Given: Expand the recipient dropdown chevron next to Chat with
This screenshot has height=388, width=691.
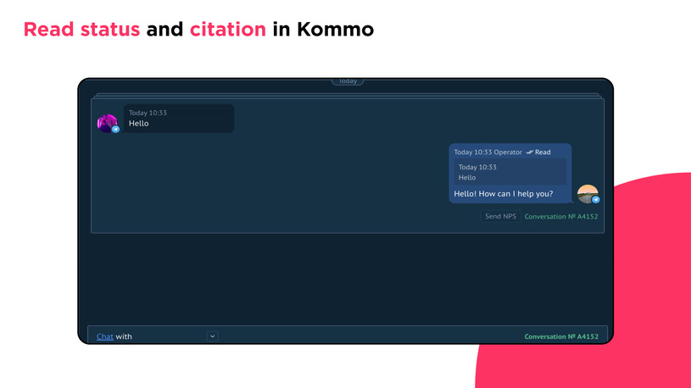Looking at the screenshot, I should click(213, 336).
